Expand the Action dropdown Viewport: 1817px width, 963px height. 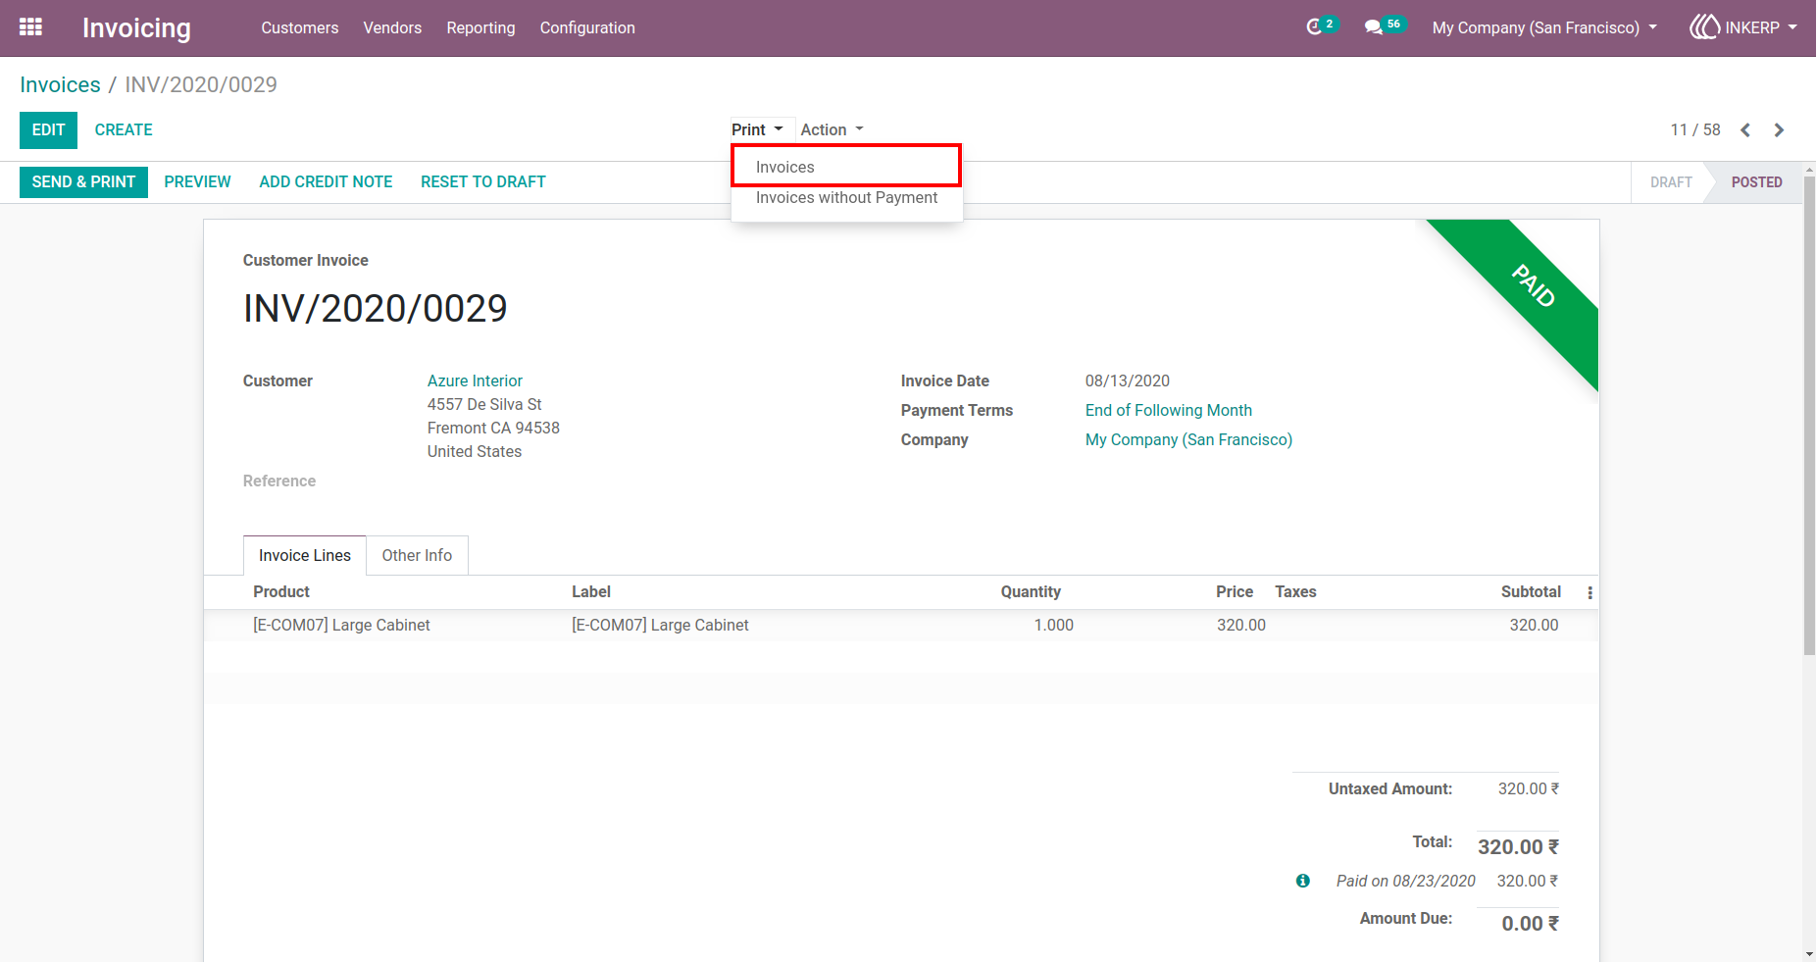tap(832, 129)
